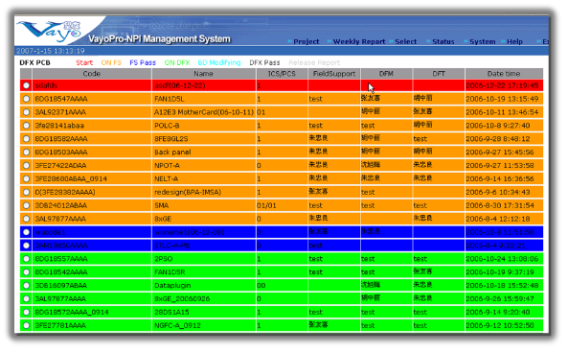Screen dimensions: 568x353
Task: Select radio button for 3FE28680ABAA_0914 row
Action: click(x=26, y=178)
